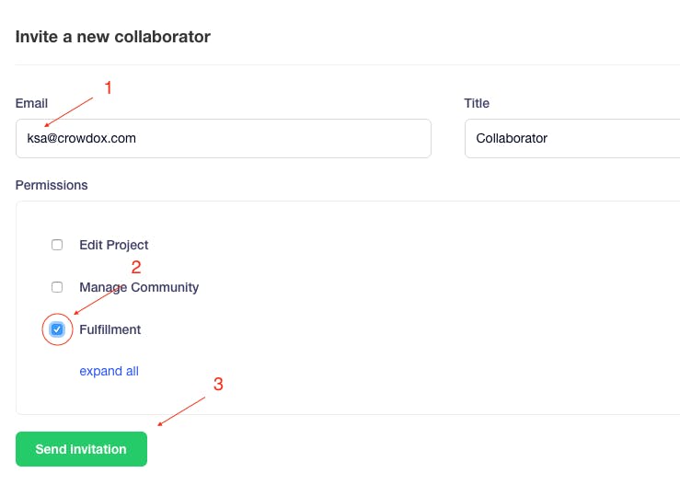Click the Email input field
The height and width of the screenshot is (496, 680).
click(x=224, y=138)
